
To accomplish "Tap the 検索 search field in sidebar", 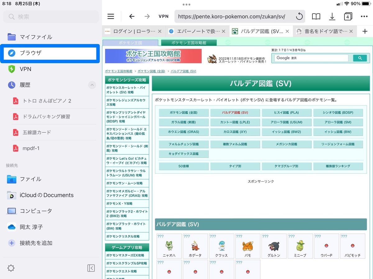I will 51,16.
